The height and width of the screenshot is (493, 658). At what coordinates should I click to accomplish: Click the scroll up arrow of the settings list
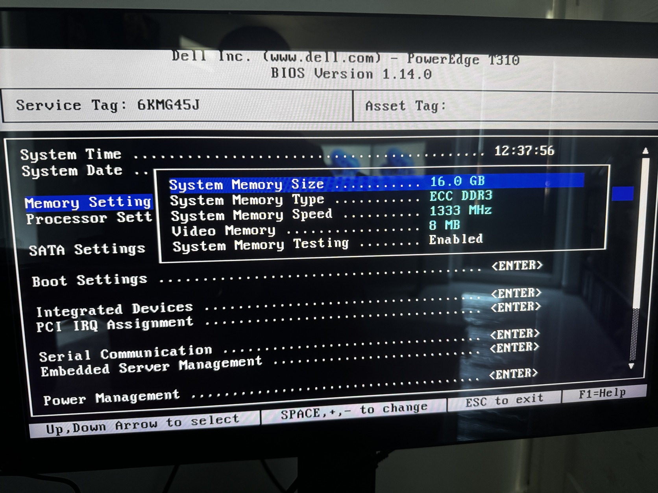point(645,151)
